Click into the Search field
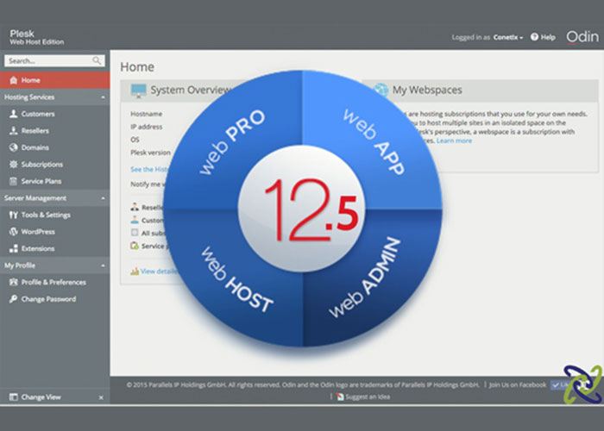 tap(47, 61)
